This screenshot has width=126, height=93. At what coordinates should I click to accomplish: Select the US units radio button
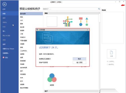point(107,64)
